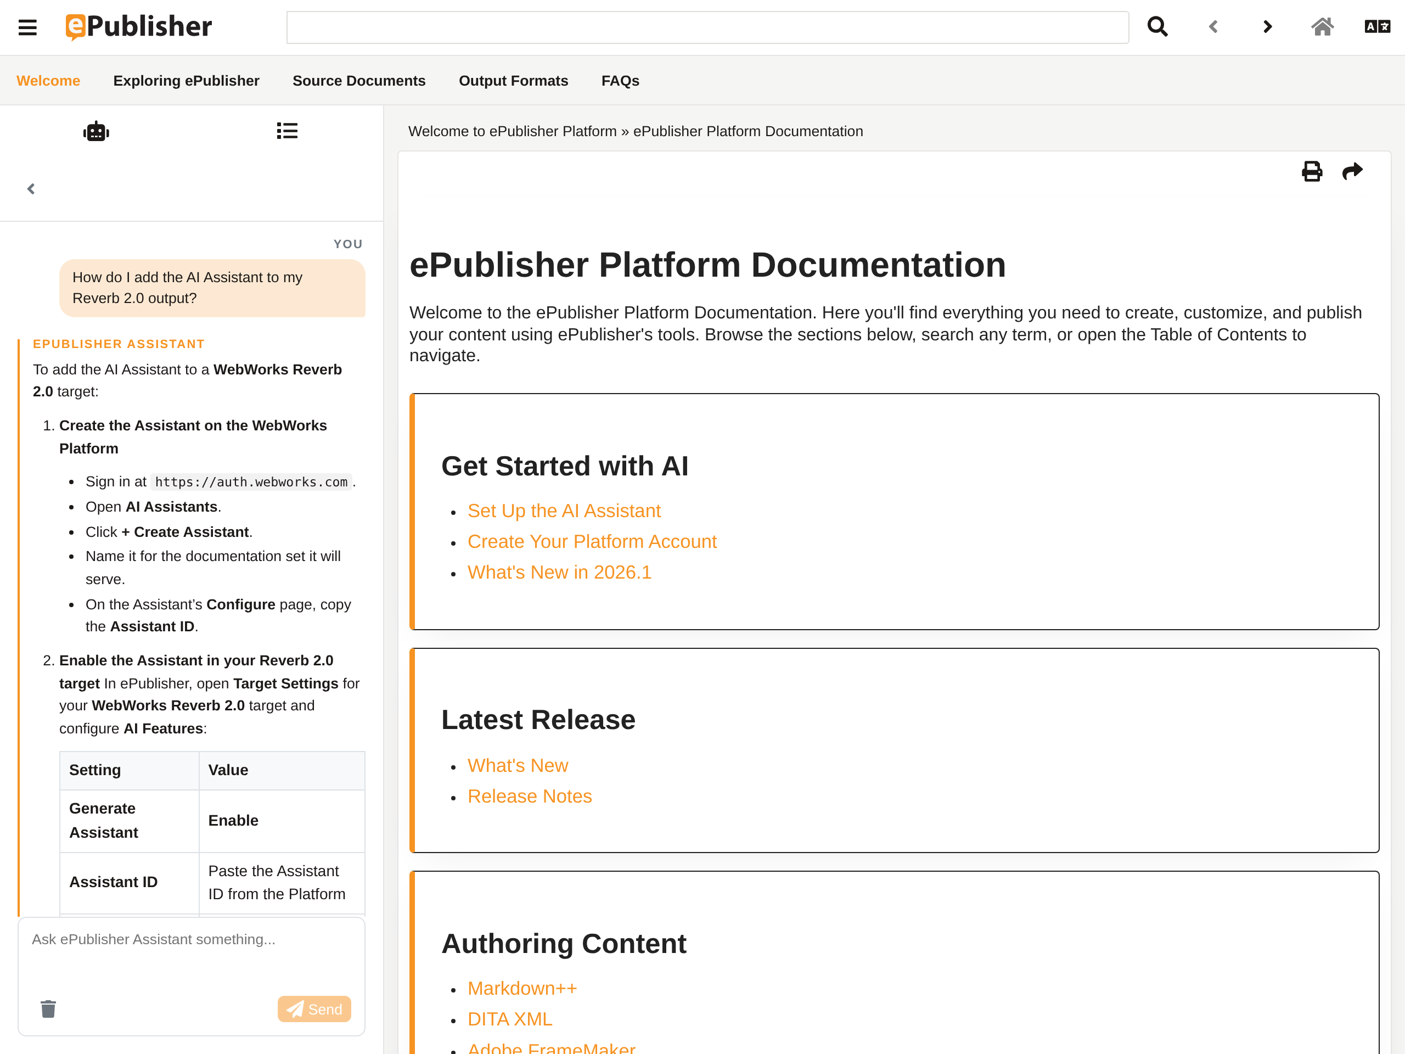Click the Get Started with AI heading
The width and height of the screenshot is (1405, 1054).
(x=565, y=466)
